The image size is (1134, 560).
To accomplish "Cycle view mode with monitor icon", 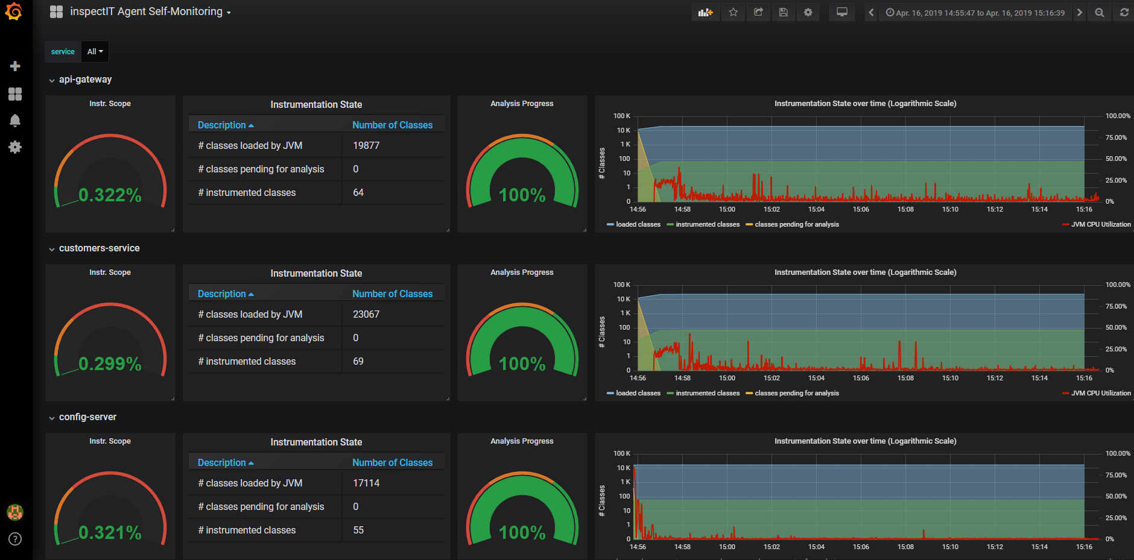I will point(841,13).
